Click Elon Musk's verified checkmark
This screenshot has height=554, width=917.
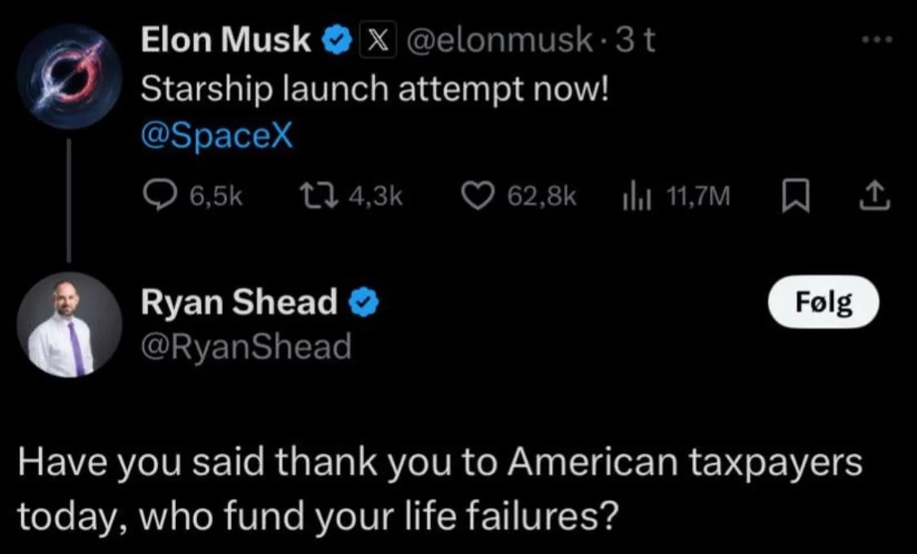335,40
